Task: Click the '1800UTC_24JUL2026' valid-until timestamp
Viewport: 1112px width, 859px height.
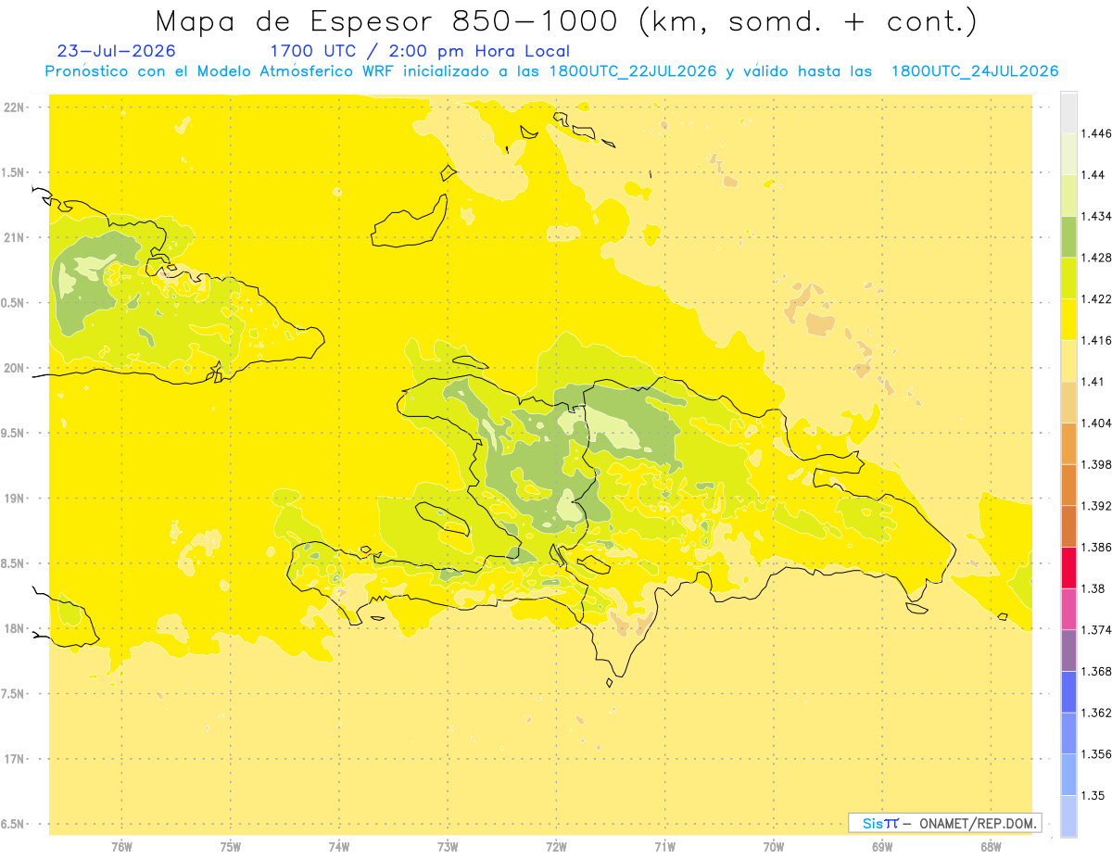Action: [975, 71]
